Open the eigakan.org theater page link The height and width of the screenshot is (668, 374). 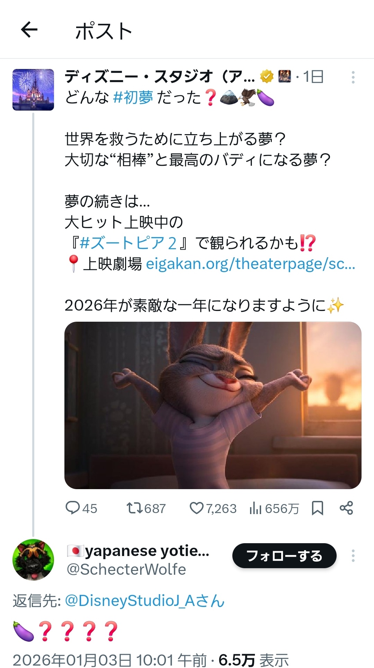click(x=251, y=264)
